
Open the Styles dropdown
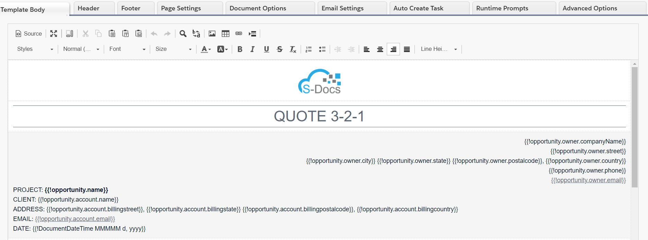pos(35,49)
